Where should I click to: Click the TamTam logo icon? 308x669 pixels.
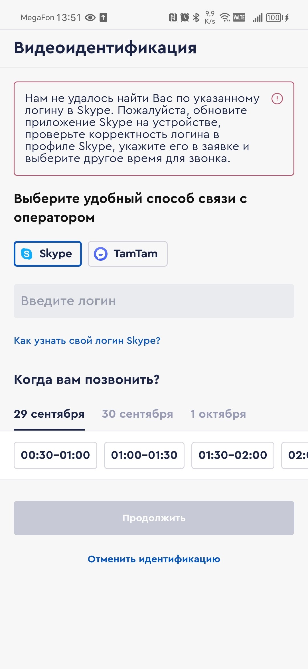[100, 254]
